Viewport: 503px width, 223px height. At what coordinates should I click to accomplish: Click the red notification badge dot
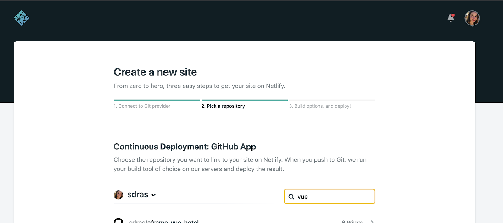(x=453, y=15)
